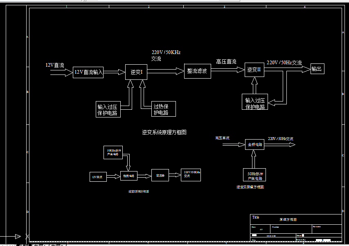Click the UCS axis arrow icon
The height and width of the screenshot is (246, 349).
(x=18, y=237)
